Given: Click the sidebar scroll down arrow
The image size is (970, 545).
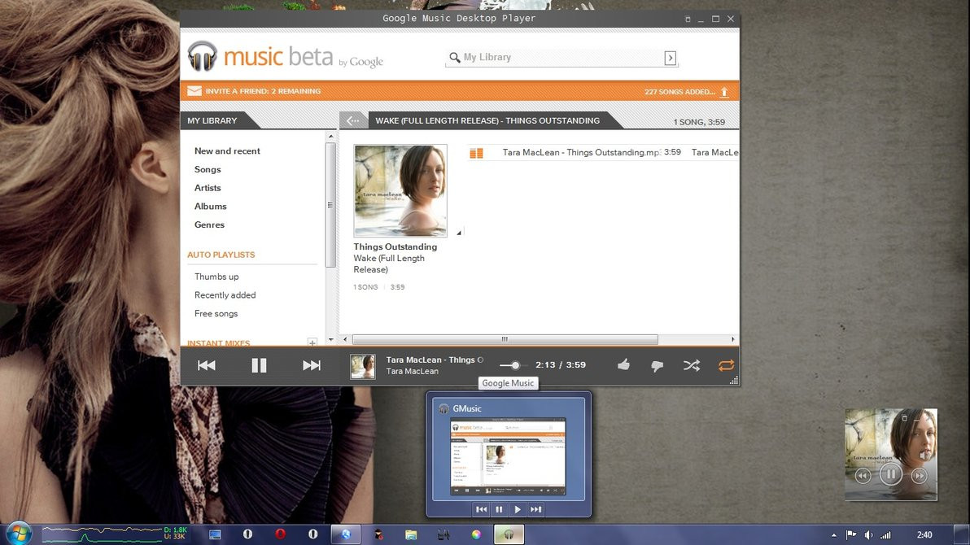Looking at the screenshot, I should (x=331, y=339).
